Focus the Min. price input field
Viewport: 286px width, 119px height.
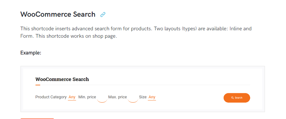click(102, 98)
